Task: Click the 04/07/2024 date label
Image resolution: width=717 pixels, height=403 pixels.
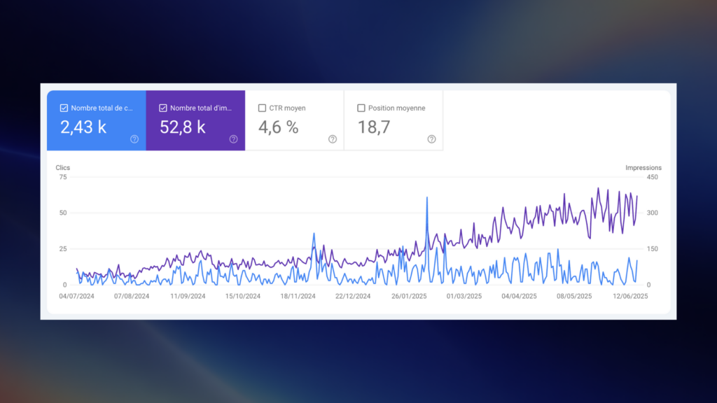Action: tap(76, 296)
